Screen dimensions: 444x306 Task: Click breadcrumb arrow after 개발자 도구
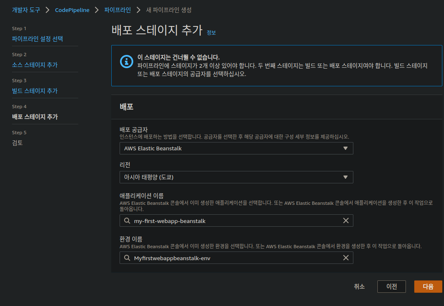click(x=48, y=10)
